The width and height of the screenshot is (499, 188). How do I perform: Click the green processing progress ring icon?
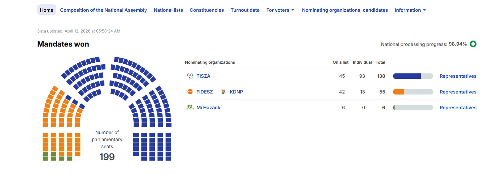[473, 44]
